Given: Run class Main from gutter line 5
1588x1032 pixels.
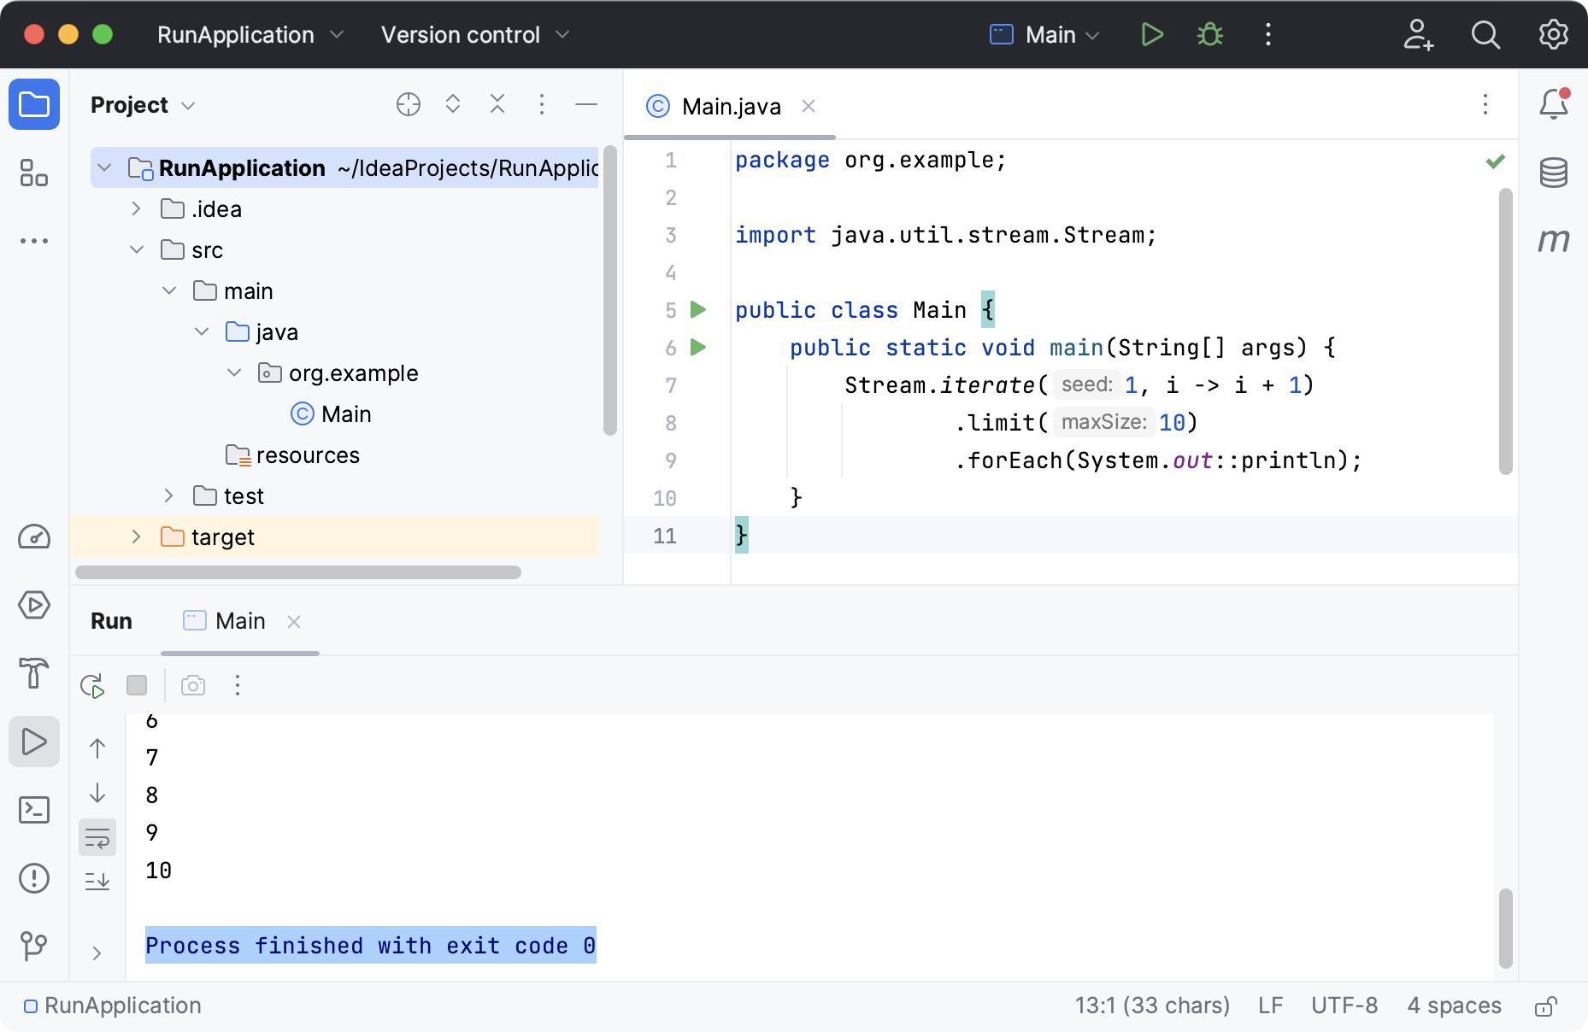Looking at the screenshot, I should (698, 309).
